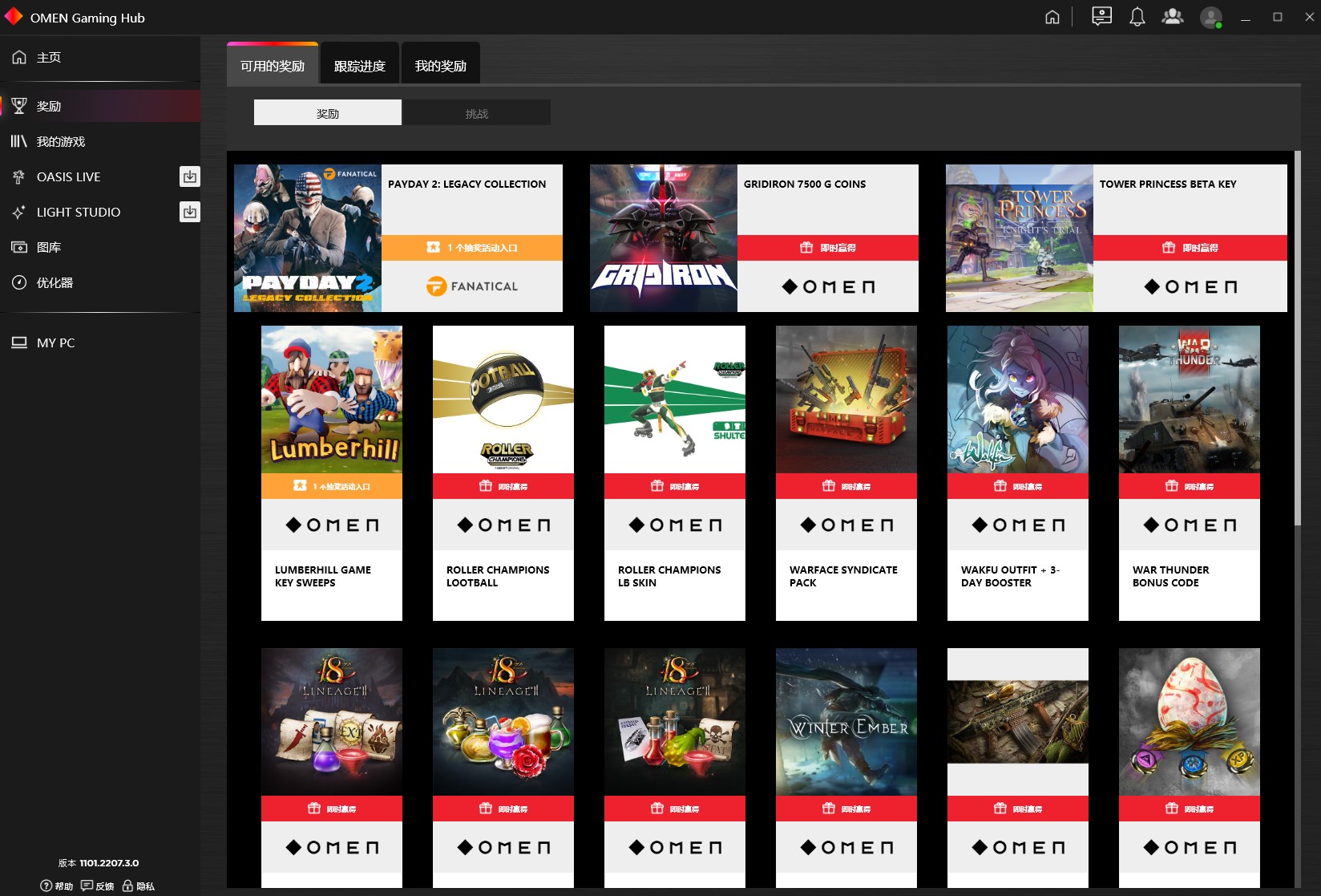This screenshot has width=1321, height=896.
Task: Open 反馈 feedback link
Action: (97, 886)
